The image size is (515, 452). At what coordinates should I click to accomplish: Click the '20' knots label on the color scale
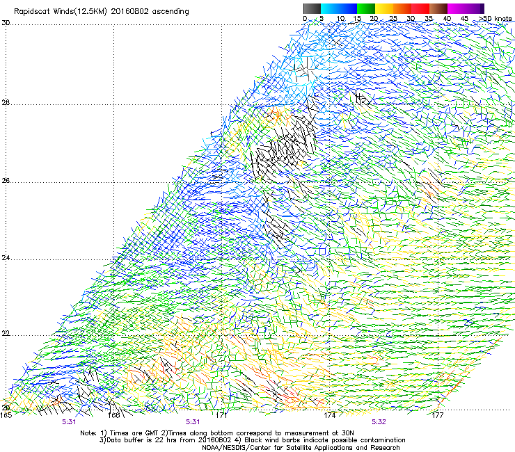[x=374, y=19]
